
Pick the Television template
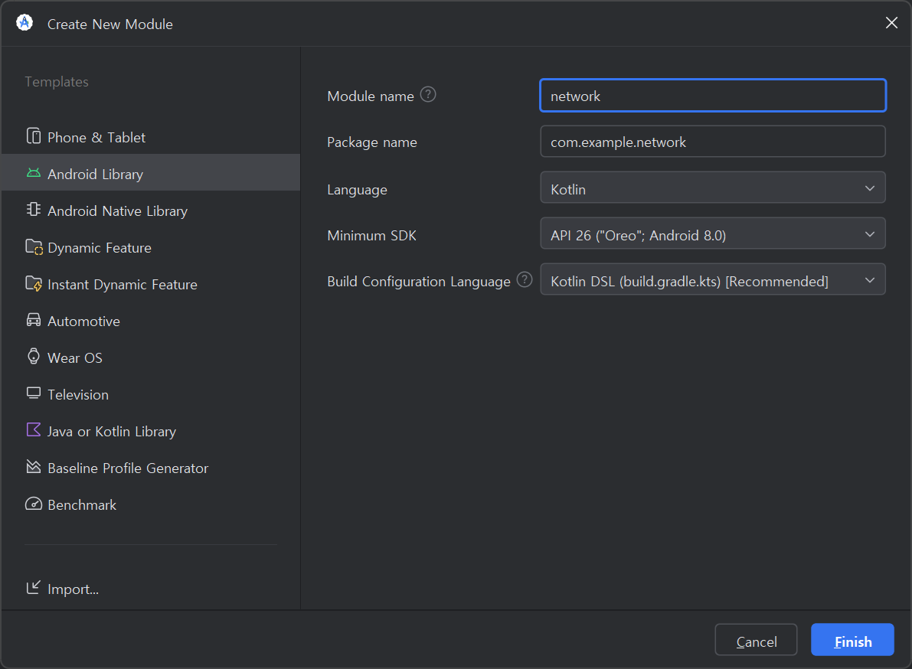pyautogui.click(x=151, y=394)
